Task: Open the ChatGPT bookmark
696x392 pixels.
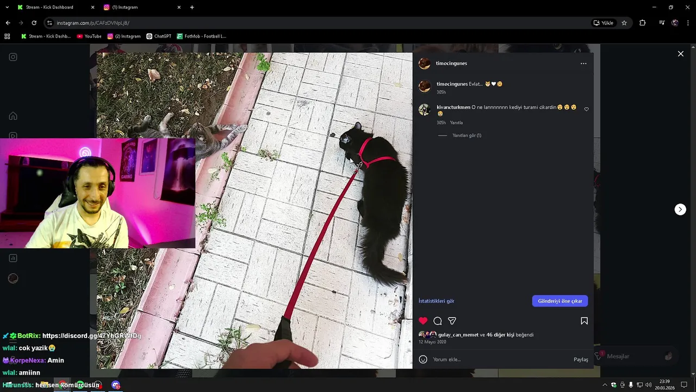Action: [x=159, y=36]
